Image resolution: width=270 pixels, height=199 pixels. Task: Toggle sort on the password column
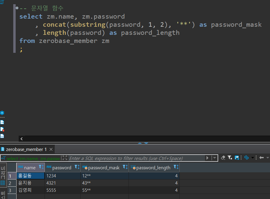(77, 167)
